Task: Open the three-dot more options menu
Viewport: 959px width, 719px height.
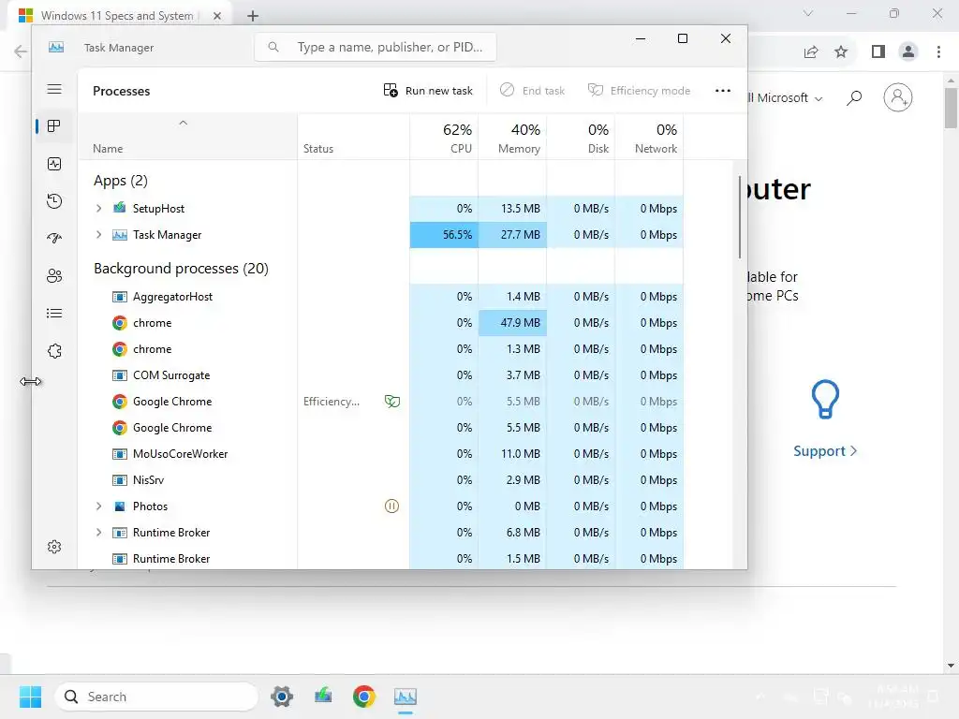Action: pos(723,91)
